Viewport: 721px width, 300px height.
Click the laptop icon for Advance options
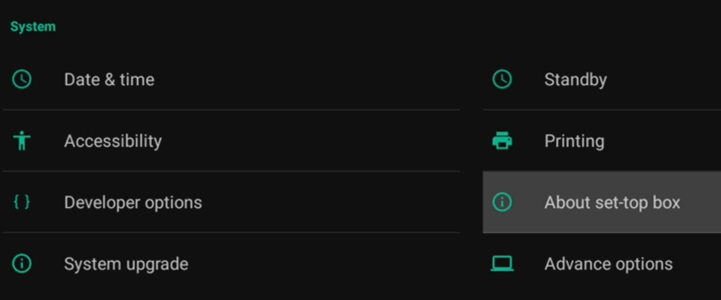click(501, 264)
